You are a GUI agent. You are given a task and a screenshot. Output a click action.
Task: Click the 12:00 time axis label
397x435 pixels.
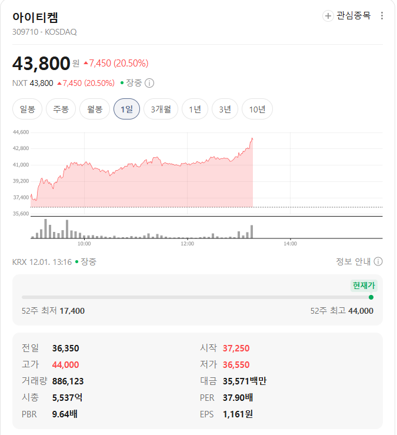click(187, 244)
